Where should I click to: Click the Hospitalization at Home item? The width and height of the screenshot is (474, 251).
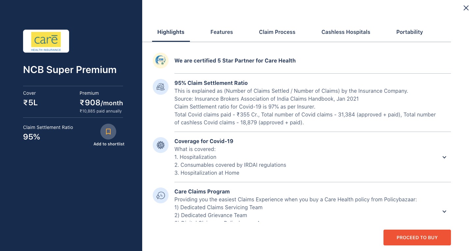pos(207,173)
